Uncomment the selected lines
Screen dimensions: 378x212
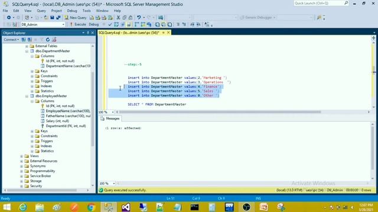point(184,25)
